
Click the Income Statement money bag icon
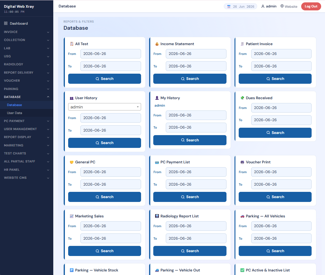157,44
